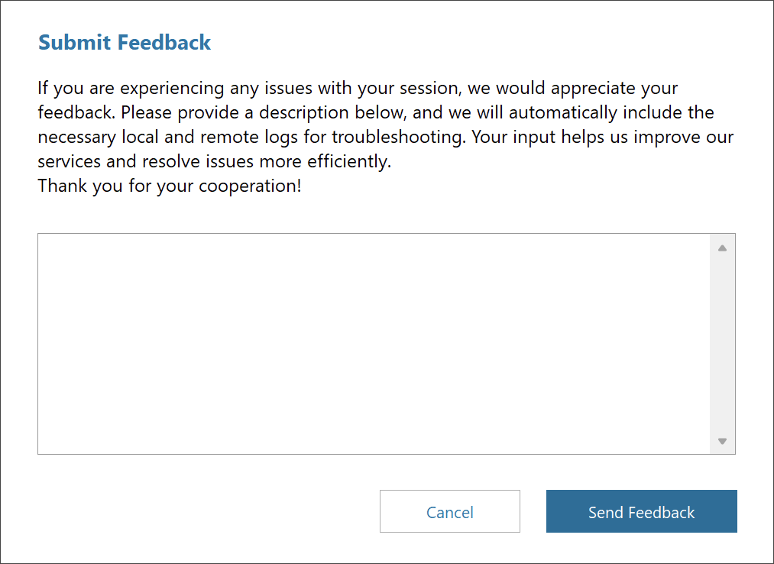Click the word "cooperation" in the thank-you line
This screenshot has width=774, height=564.
247,186
